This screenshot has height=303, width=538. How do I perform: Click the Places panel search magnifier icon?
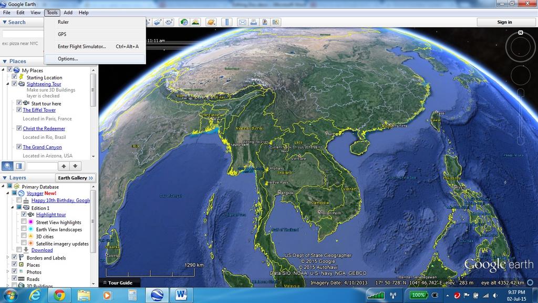coord(7,166)
